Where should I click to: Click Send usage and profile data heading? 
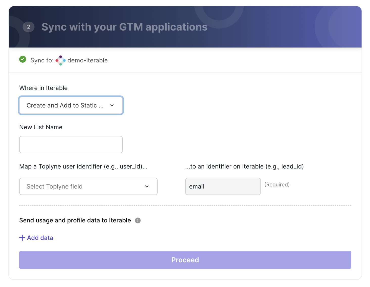click(x=75, y=220)
